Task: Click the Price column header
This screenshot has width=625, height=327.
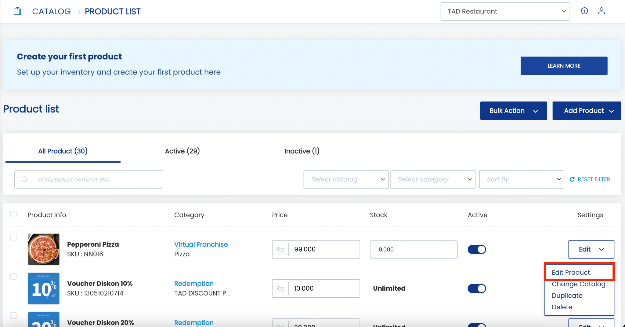Action: point(280,215)
